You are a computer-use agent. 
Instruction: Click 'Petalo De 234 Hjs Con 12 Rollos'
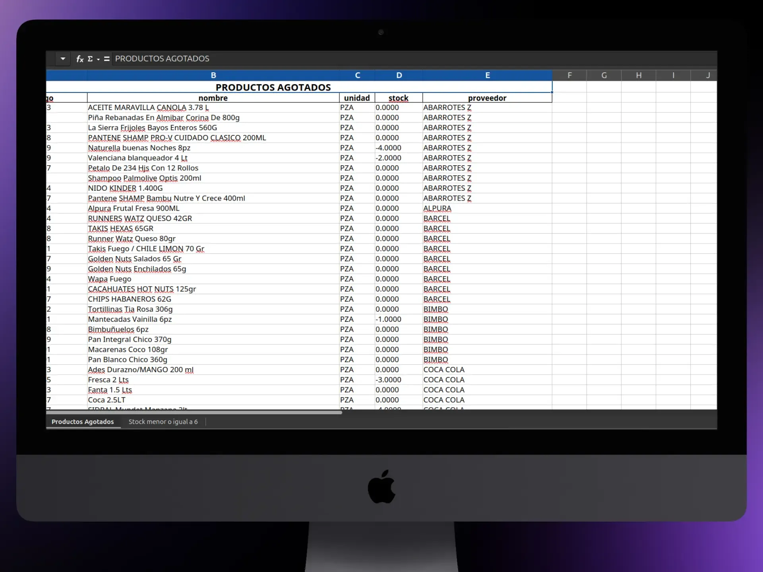click(x=213, y=168)
